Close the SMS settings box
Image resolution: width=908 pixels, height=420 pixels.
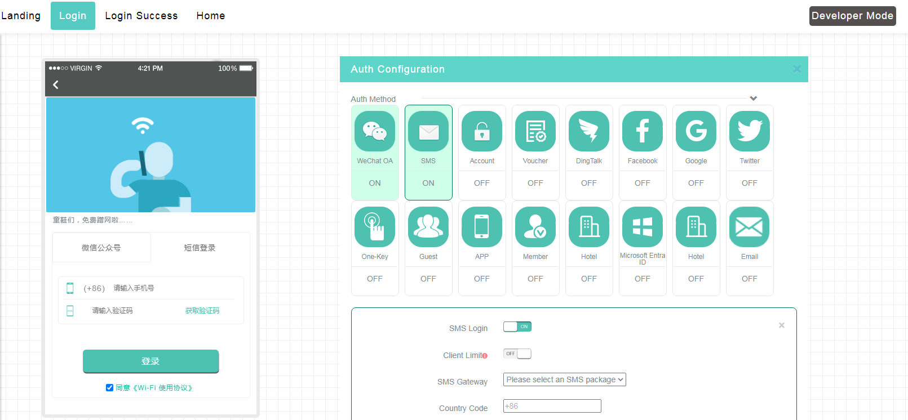coord(782,325)
